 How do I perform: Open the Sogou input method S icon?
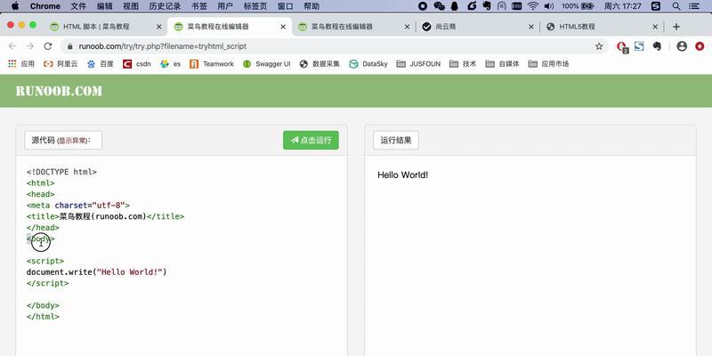click(656, 6)
